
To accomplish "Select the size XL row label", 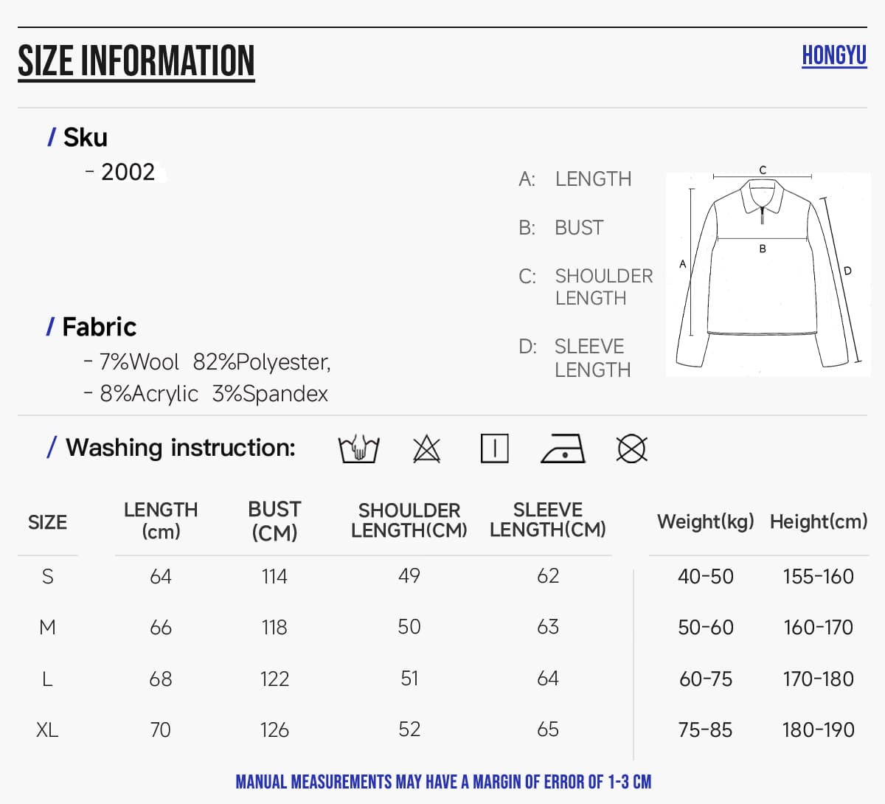I will coord(47,730).
